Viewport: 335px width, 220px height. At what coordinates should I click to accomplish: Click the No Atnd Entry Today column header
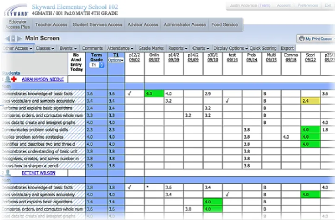(76, 62)
